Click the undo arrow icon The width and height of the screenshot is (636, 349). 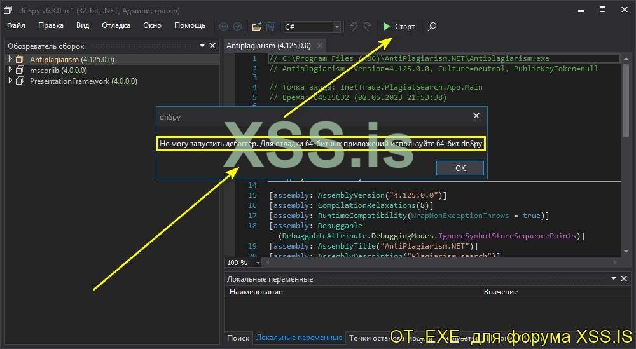coord(353,26)
